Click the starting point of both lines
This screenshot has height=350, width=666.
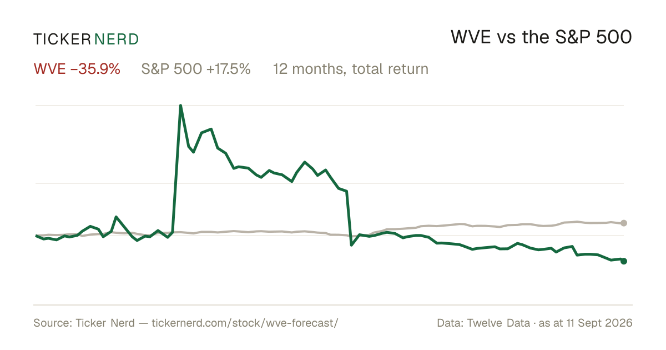click(37, 236)
